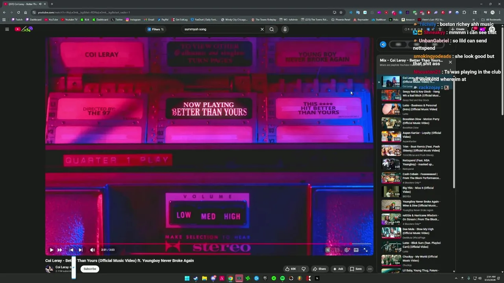Open Discord from the taskbar

click(213, 278)
